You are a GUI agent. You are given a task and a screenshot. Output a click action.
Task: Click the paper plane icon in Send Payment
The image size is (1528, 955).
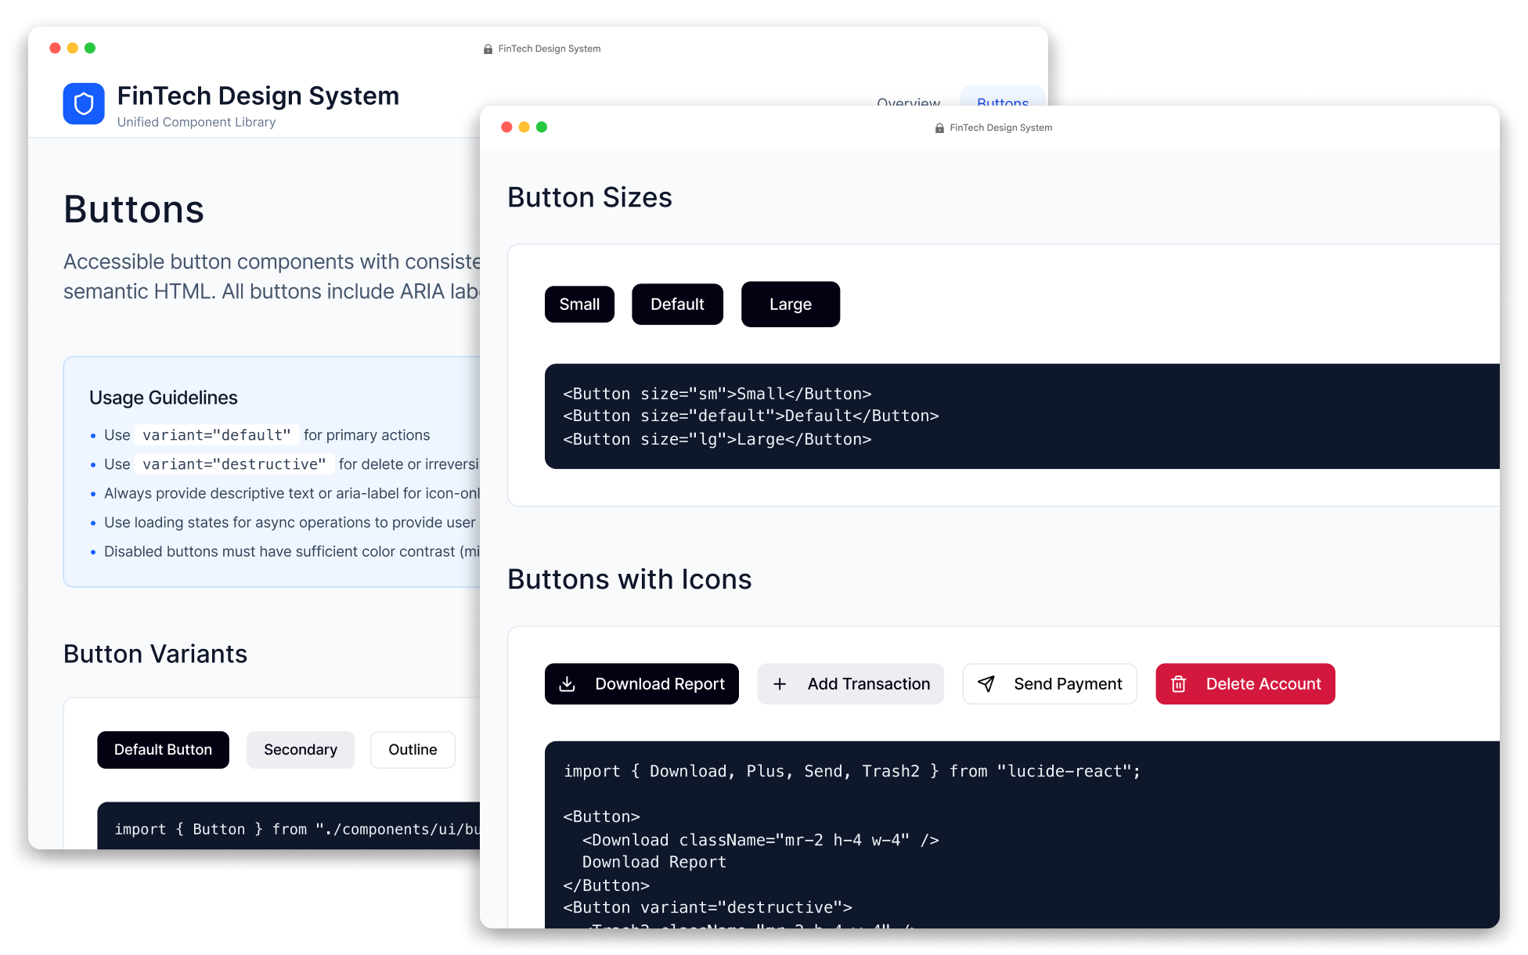(x=986, y=684)
